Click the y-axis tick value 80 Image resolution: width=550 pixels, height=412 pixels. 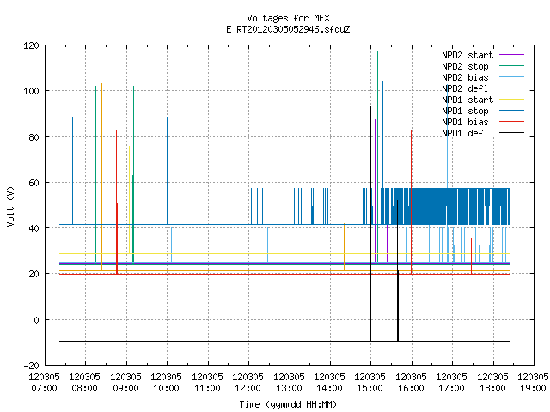click(x=34, y=137)
